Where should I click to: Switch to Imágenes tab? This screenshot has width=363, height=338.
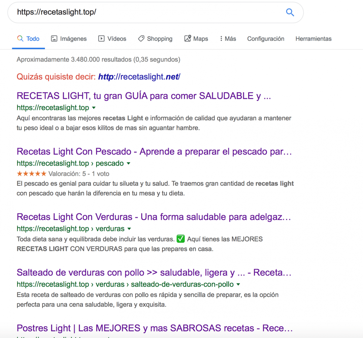[x=69, y=39]
